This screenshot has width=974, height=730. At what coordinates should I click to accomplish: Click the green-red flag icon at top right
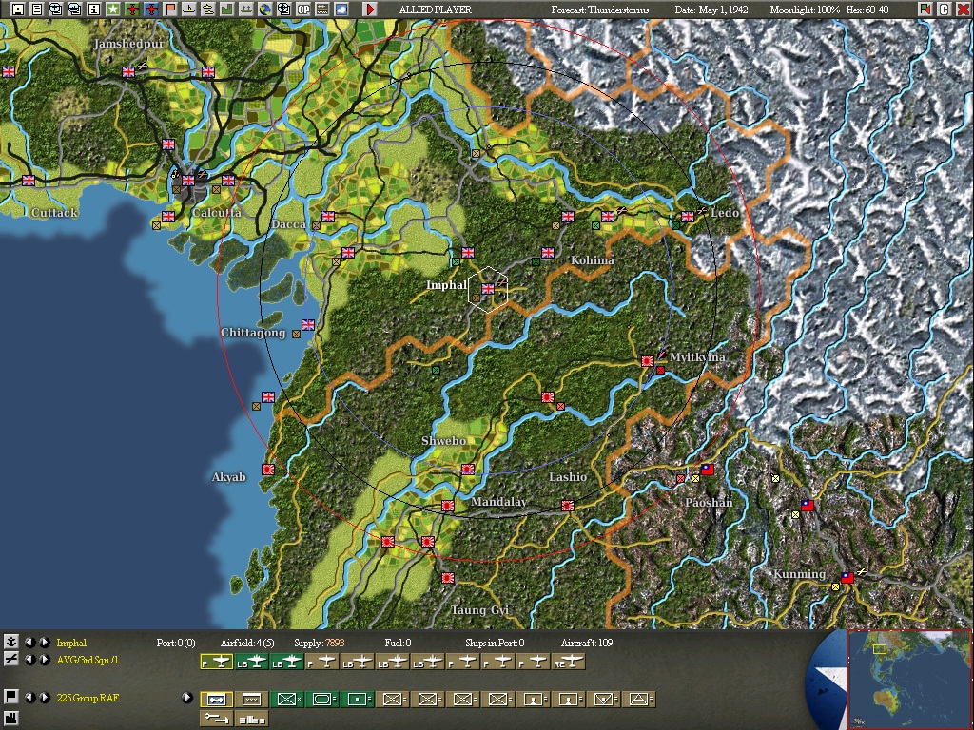[x=925, y=10]
